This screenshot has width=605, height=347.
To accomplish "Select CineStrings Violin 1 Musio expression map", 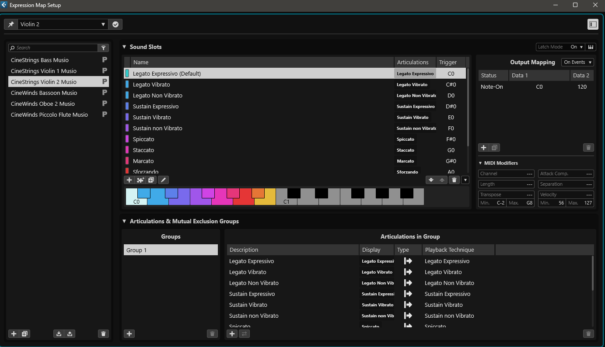I will click(x=58, y=71).
